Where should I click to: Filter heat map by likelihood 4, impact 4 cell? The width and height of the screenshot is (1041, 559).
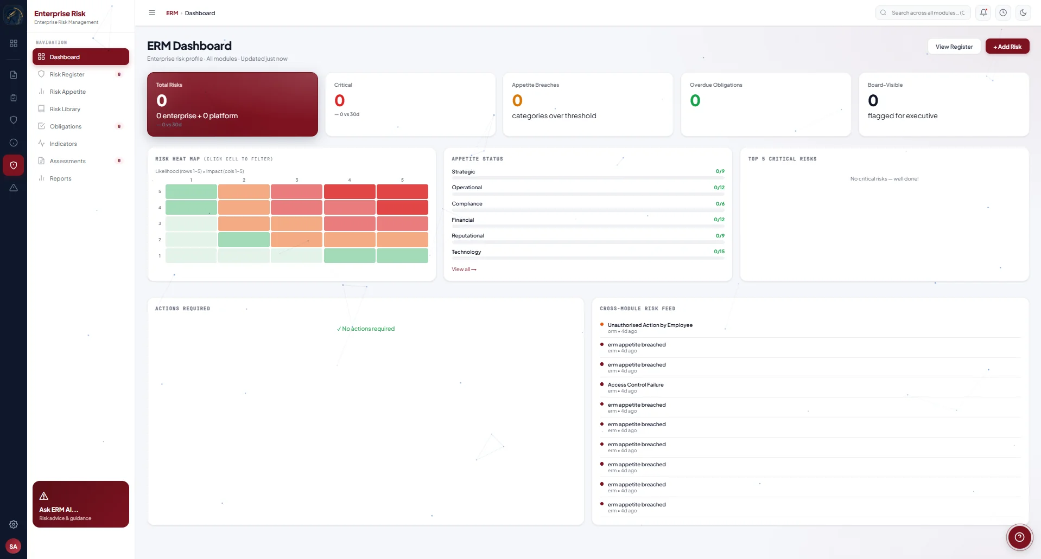pyautogui.click(x=350, y=207)
